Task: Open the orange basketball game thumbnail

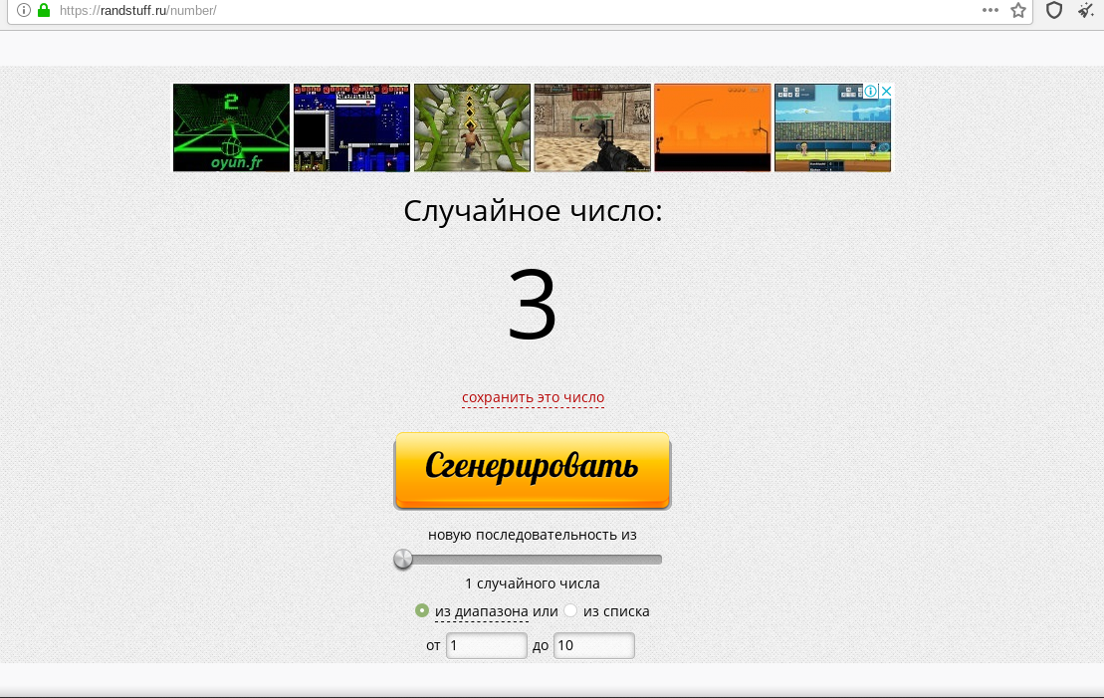Action: point(712,127)
